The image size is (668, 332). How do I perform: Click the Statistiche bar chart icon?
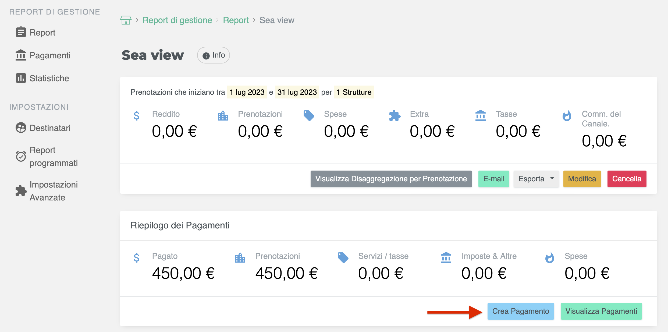(x=21, y=78)
